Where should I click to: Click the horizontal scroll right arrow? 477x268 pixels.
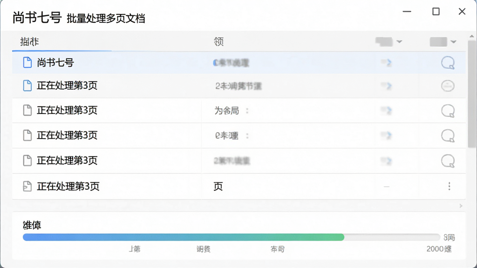461,206
